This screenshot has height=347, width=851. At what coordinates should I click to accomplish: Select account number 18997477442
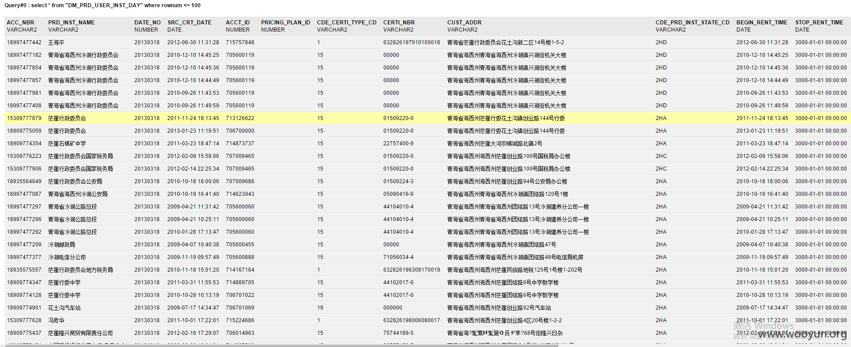[24, 42]
